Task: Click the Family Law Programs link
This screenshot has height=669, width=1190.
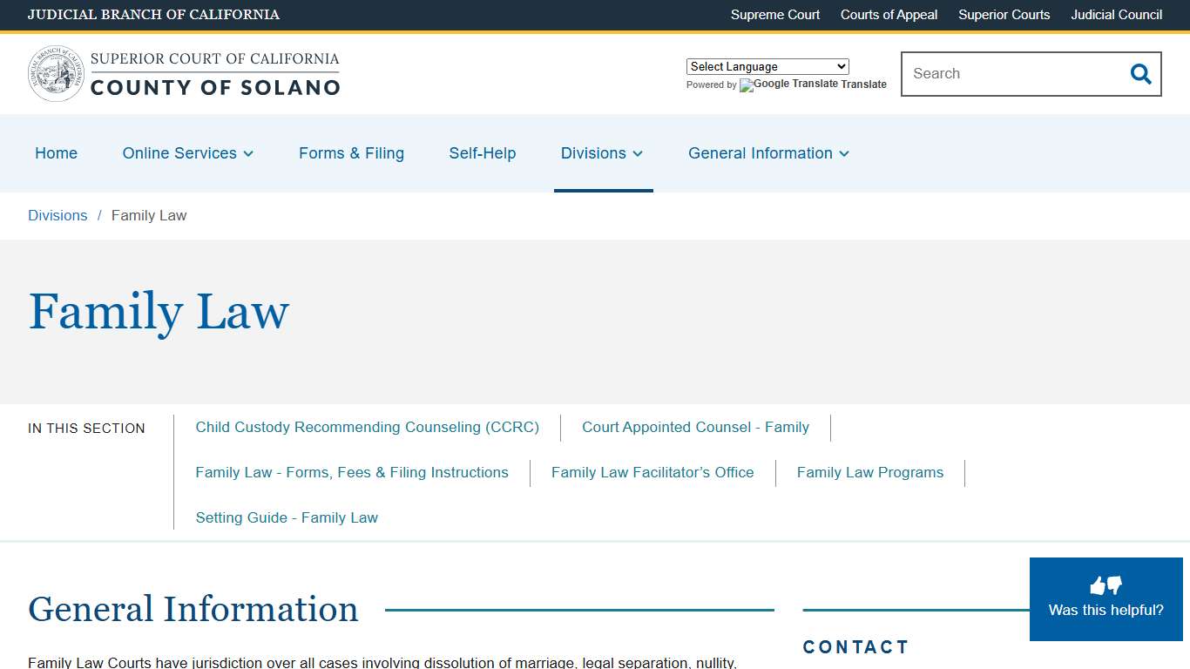Action: point(869,472)
